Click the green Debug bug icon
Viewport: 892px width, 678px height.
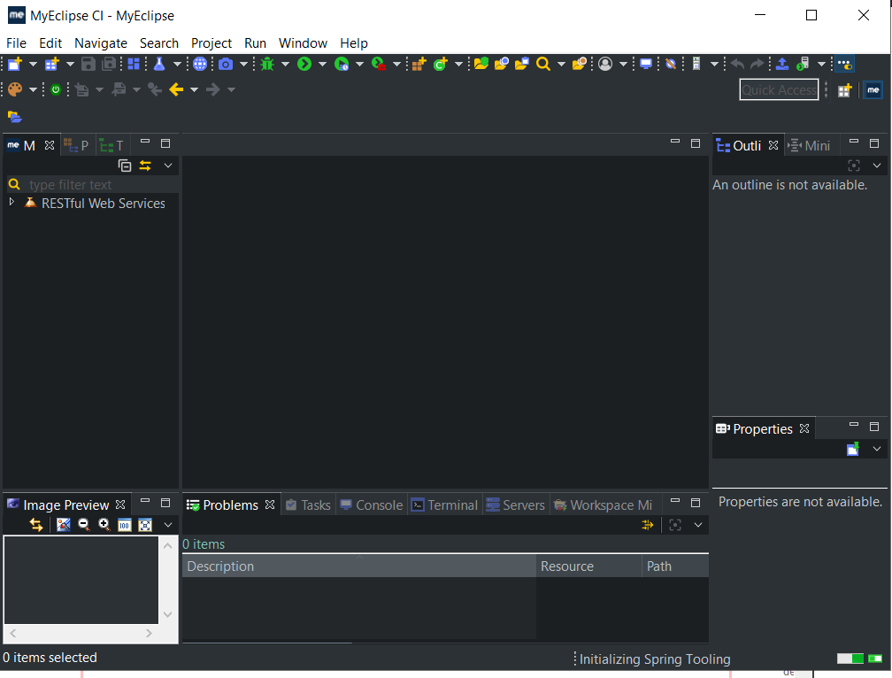tap(267, 64)
